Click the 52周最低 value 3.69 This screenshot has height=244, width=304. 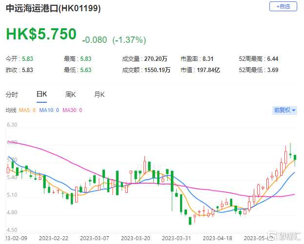pos(273,70)
